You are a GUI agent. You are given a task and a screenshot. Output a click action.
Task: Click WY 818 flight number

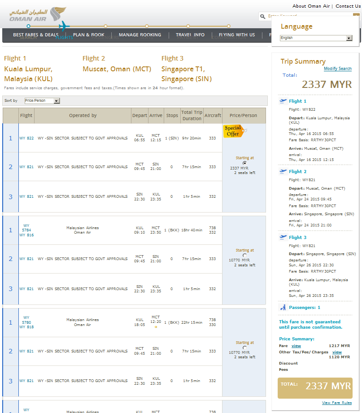26,327
